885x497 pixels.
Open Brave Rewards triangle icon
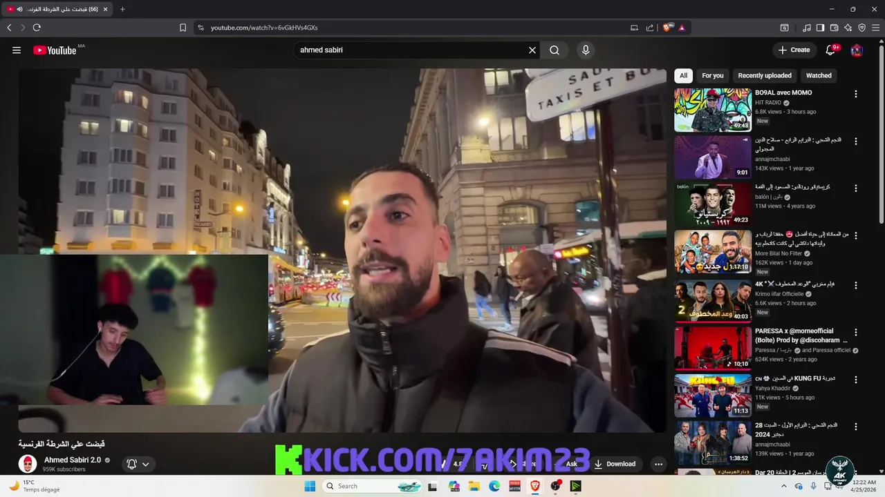(x=682, y=28)
